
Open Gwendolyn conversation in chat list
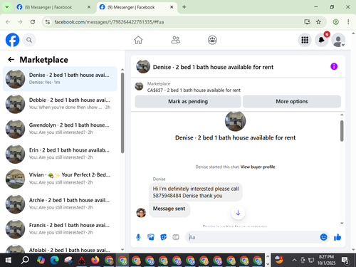tap(60, 129)
